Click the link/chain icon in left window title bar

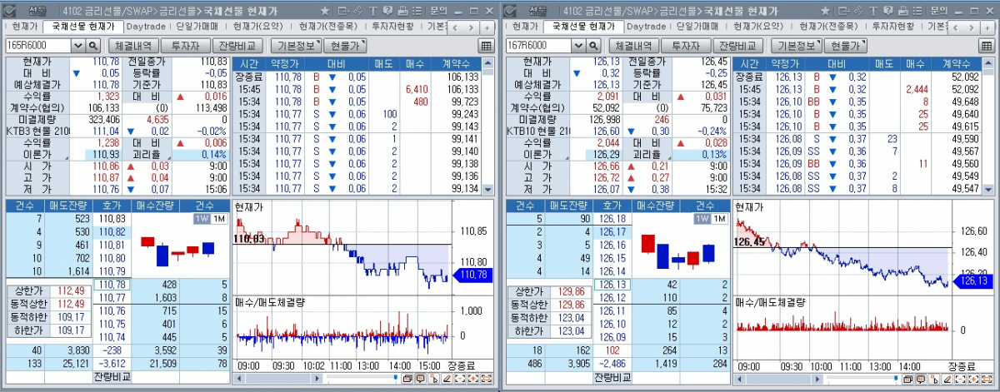pyautogui.click(x=358, y=11)
